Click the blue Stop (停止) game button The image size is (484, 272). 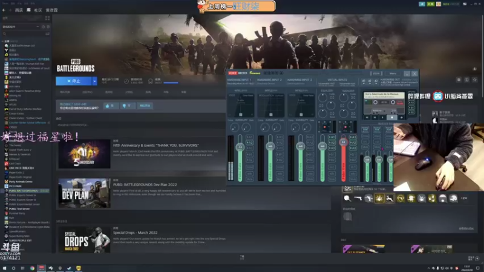pos(73,81)
